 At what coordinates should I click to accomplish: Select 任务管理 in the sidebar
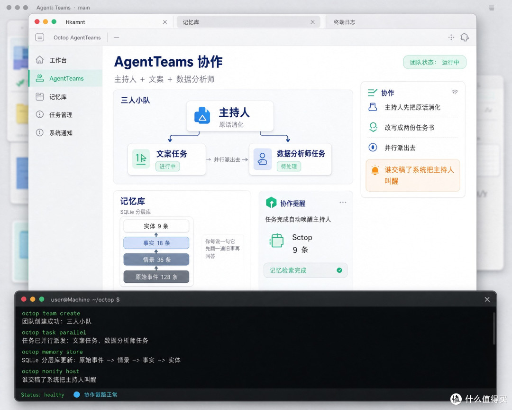[x=65, y=115]
